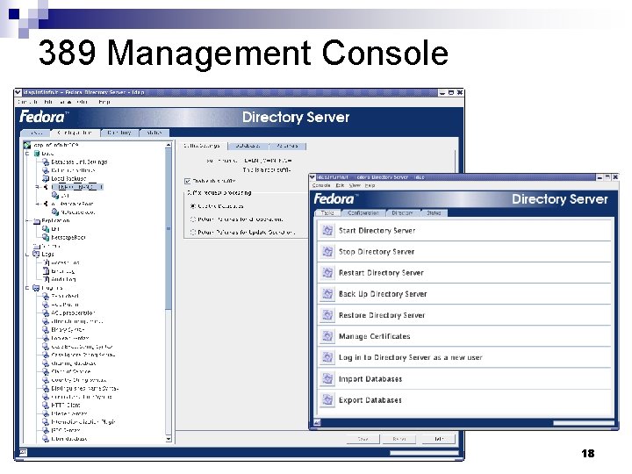Select the back window's Directory tab
The image size is (632, 474).
(119, 133)
